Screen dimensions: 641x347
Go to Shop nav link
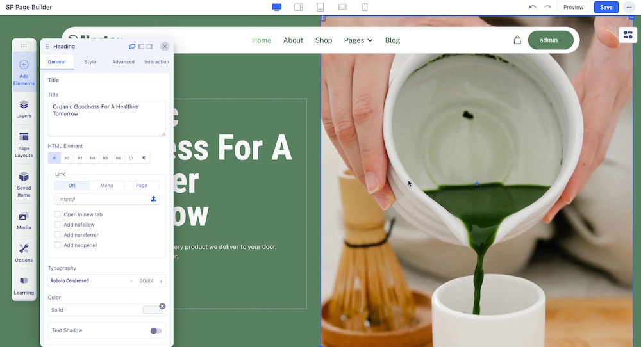point(323,40)
